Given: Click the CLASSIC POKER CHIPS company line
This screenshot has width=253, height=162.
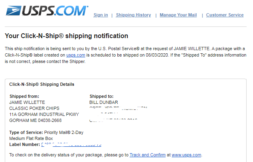Looking at the screenshot, I should 34,108.
